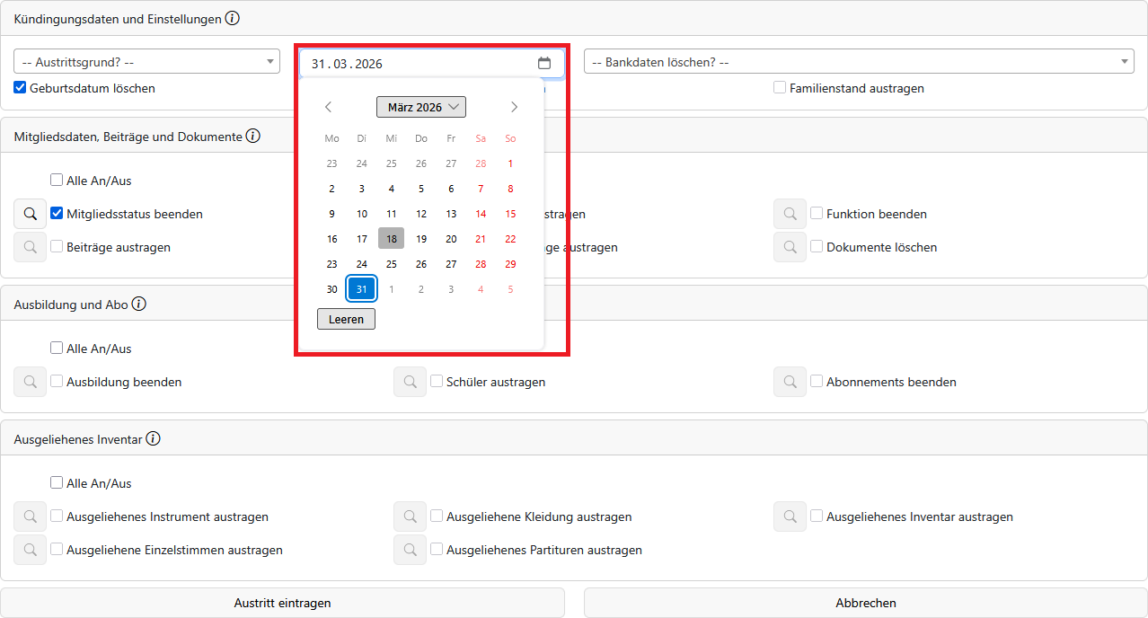Clear the date with the Leeren button
This screenshot has width=1148, height=618.
[346, 319]
